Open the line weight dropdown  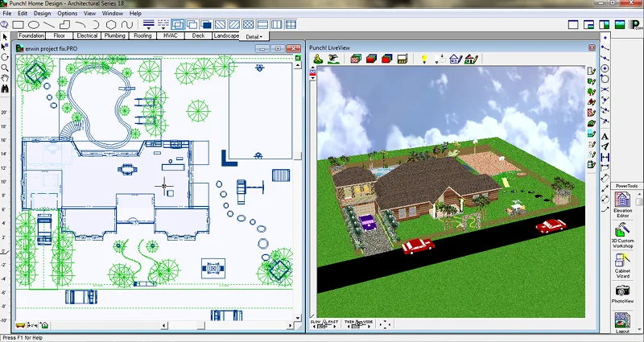point(149,25)
